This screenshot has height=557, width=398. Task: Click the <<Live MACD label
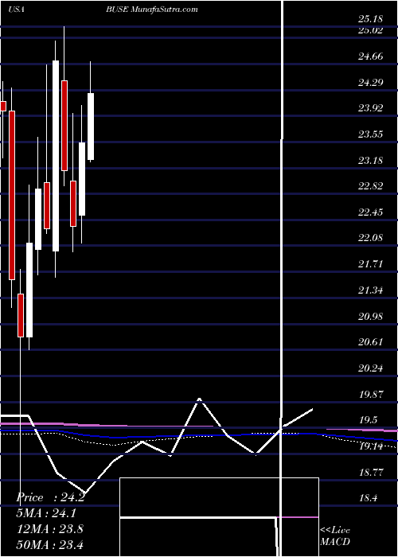tap(335, 536)
